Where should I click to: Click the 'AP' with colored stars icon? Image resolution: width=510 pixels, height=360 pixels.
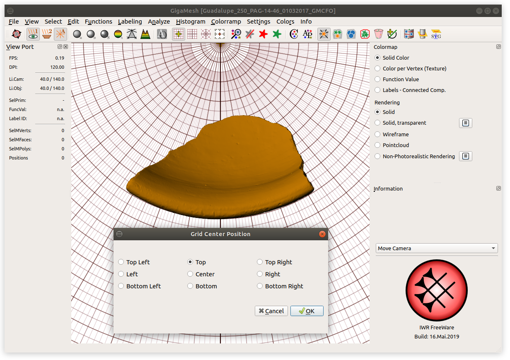tap(307, 34)
